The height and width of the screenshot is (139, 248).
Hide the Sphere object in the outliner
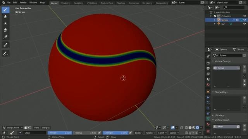click(x=245, y=20)
